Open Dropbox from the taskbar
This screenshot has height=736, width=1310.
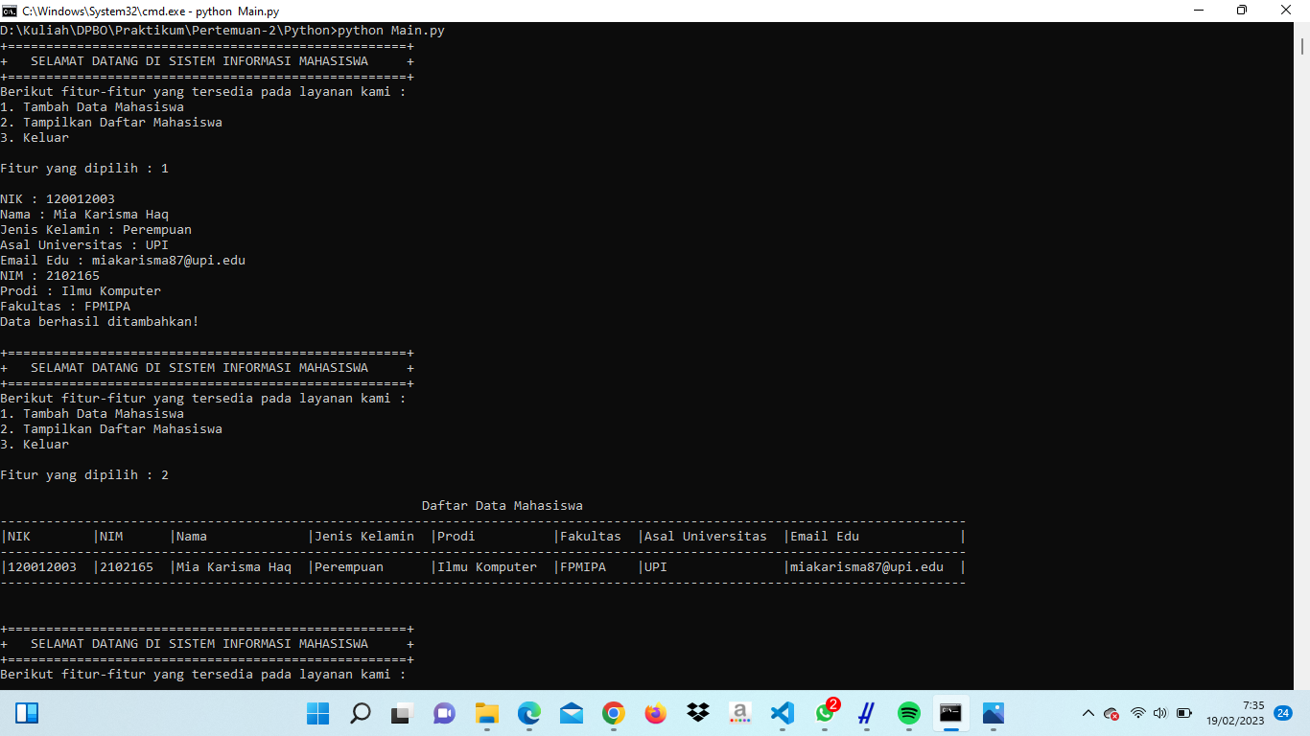pyautogui.click(x=699, y=713)
